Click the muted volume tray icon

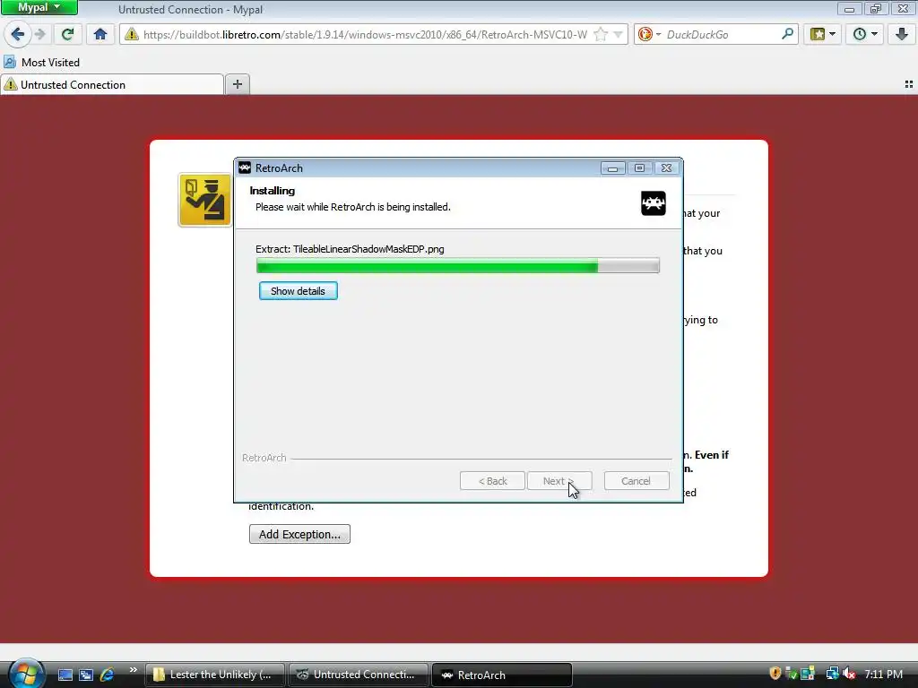click(849, 674)
